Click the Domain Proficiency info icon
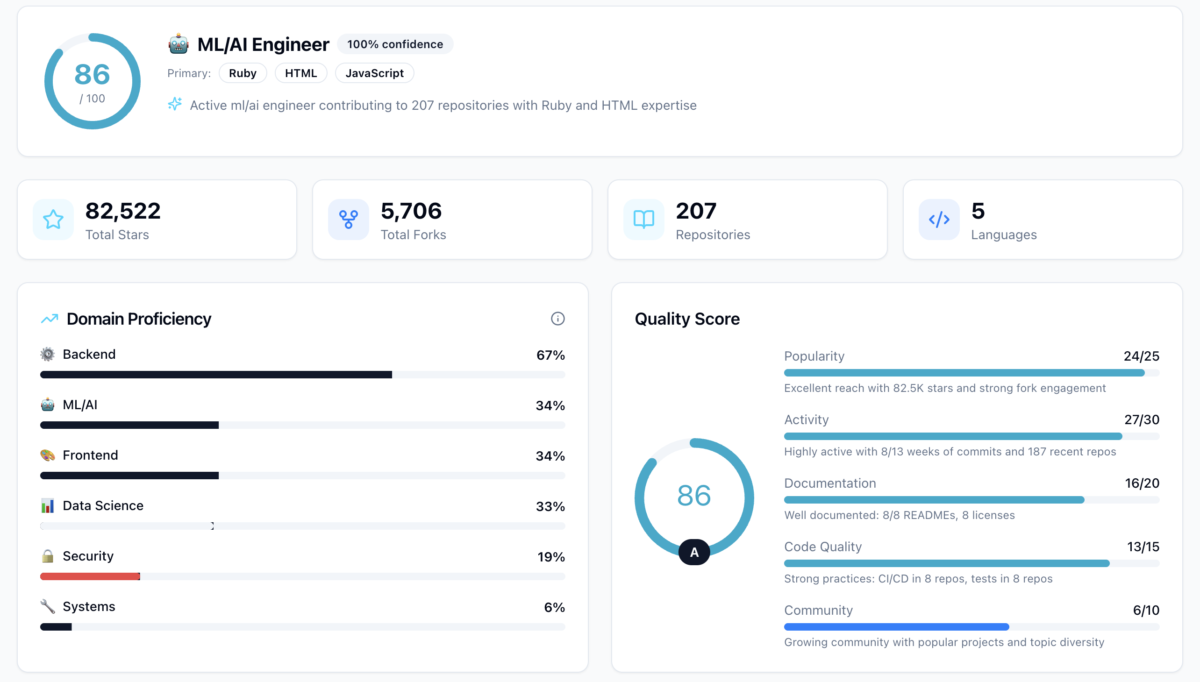This screenshot has width=1200, height=682. coord(557,319)
